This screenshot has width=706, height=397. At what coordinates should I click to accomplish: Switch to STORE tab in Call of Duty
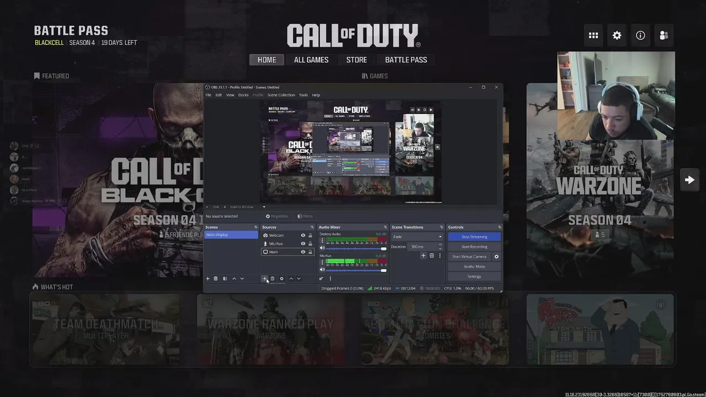click(x=356, y=60)
